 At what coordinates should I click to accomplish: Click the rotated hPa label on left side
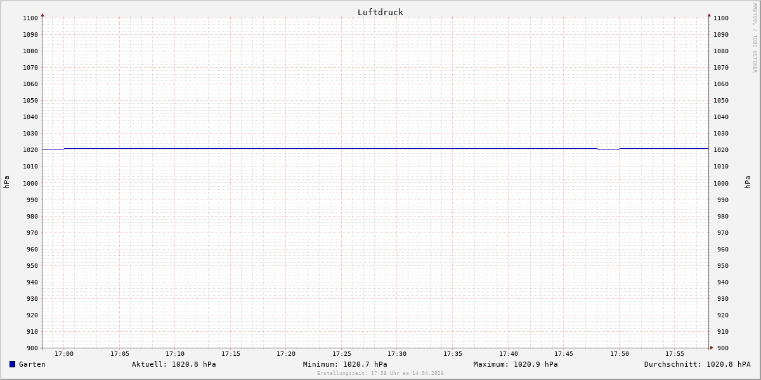6,182
